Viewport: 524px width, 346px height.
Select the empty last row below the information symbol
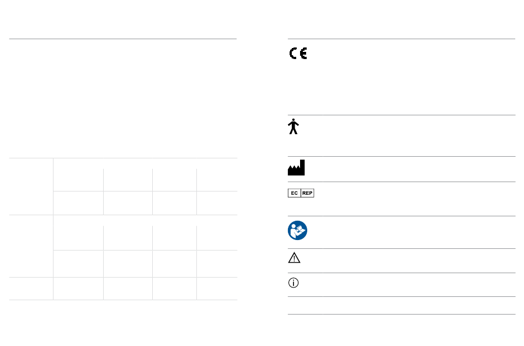pyautogui.click(x=402, y=306)
